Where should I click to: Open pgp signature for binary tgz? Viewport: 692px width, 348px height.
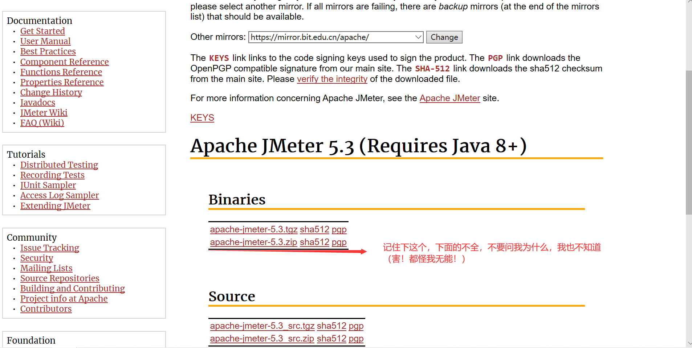click(339, 229)
